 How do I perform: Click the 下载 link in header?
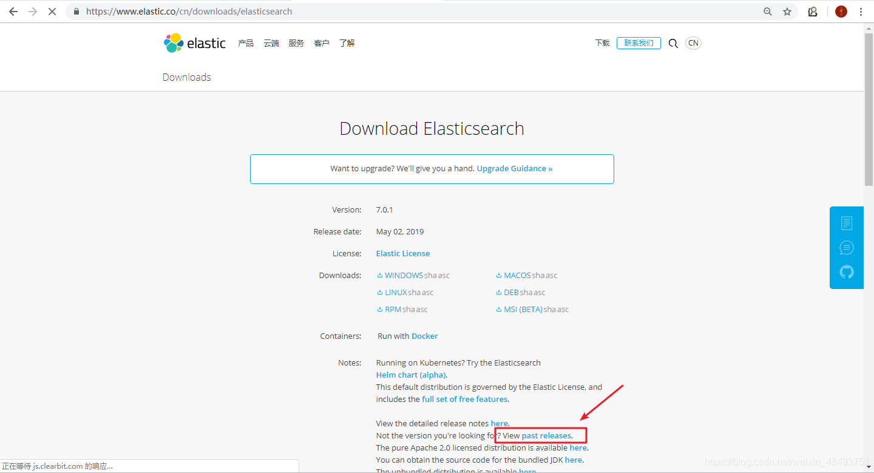(x=602, y=43)
